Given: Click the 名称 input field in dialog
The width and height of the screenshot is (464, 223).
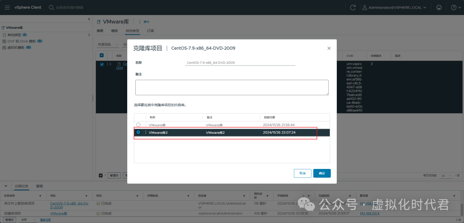Looking at the screenshot, I should coord(240,63).
